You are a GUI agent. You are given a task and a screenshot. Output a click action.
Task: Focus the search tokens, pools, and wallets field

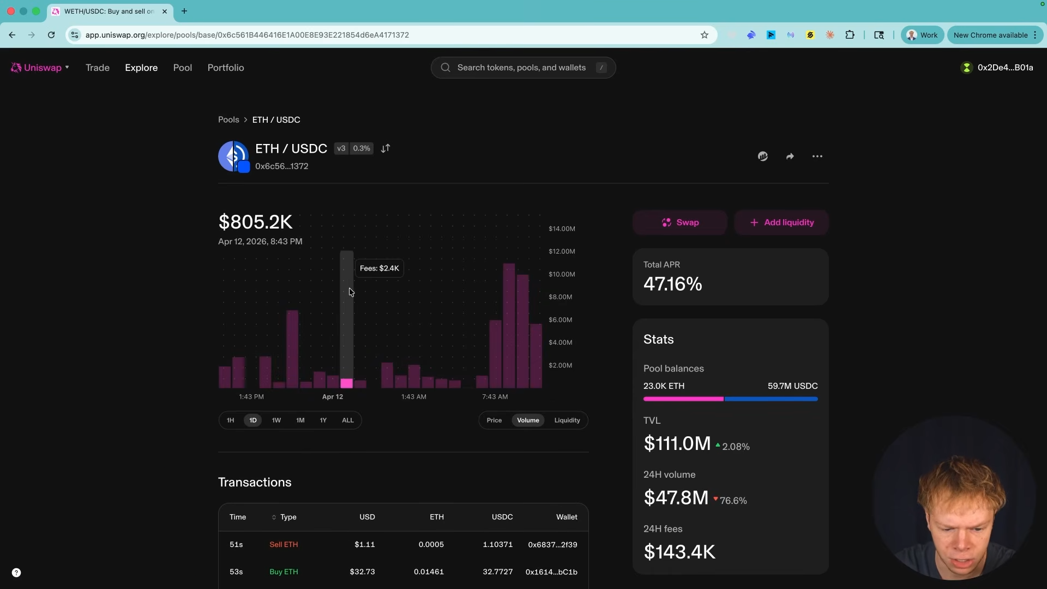[x=523, y=68]
